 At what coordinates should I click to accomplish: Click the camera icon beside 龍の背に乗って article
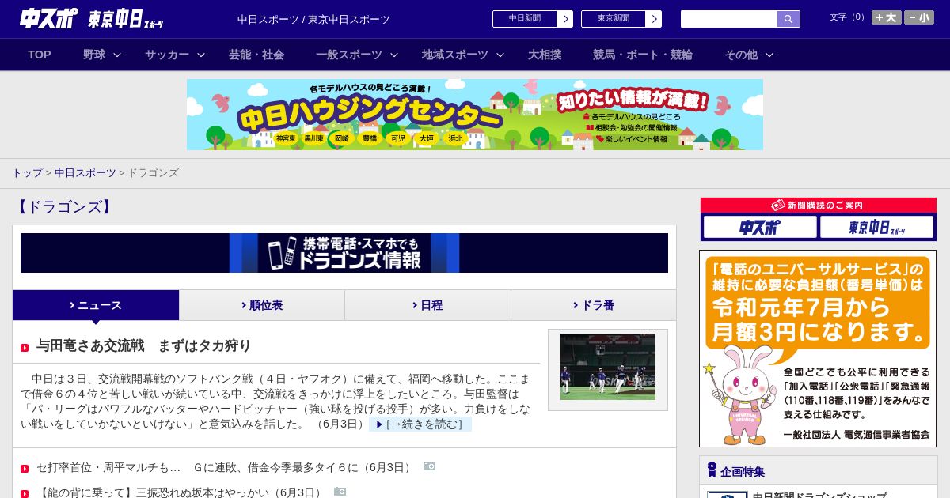tap(340, 492)
